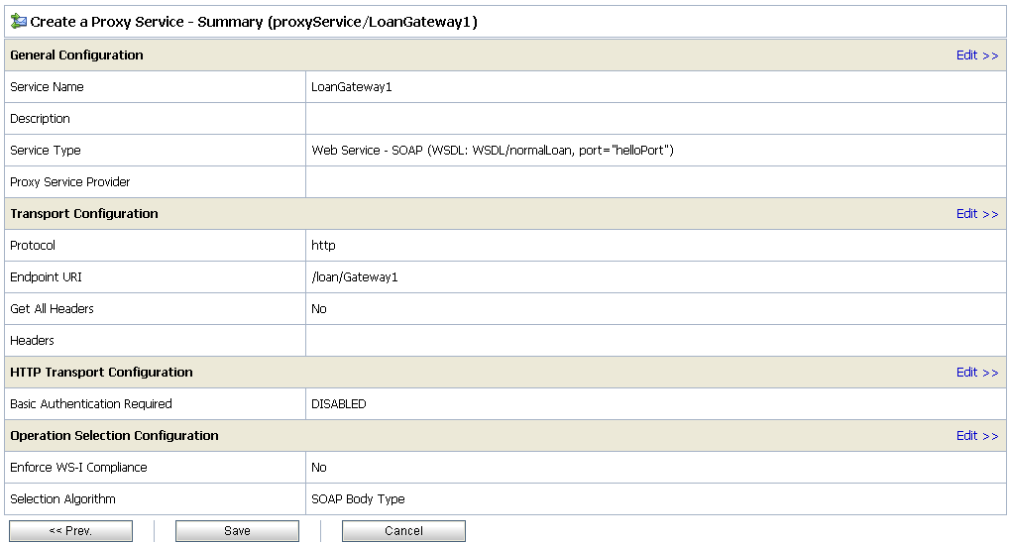The image size is (1009, 544).
Task: Select the DISABLED authentication value
Action: pyautogui.click(x=338, y=404)
